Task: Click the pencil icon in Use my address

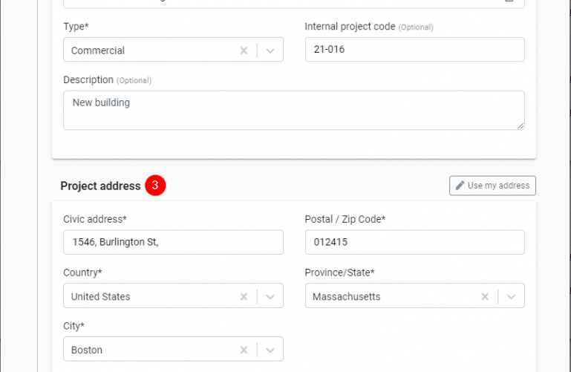Action: [x=460, y=186]
